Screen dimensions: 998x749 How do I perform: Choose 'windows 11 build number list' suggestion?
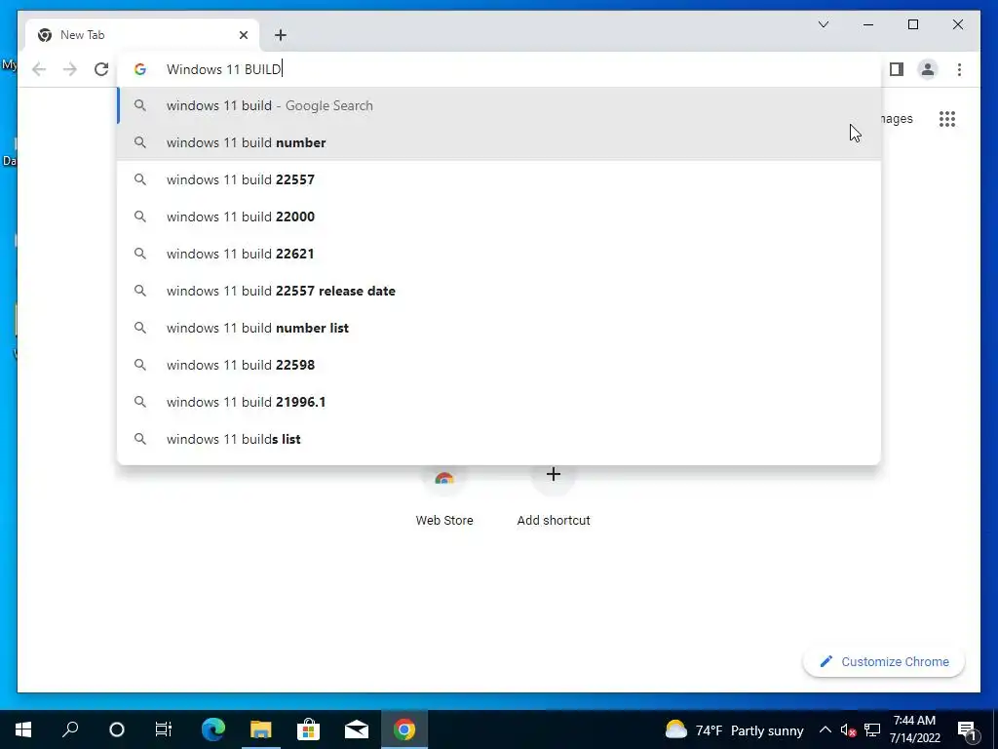[500, 328]
